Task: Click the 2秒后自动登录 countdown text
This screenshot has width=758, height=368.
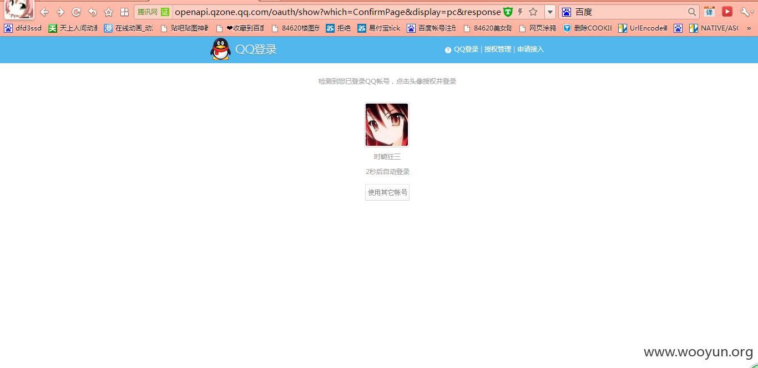Action: [x=387, y=172]
